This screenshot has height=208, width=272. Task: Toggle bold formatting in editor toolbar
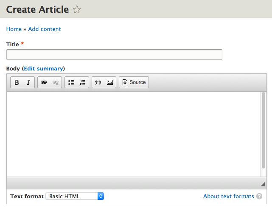[17, 82]
